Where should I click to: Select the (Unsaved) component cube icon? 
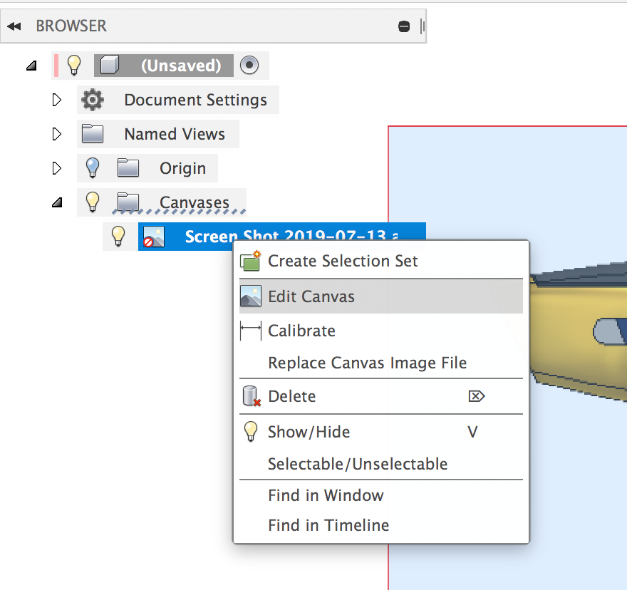tap(110, 65)
